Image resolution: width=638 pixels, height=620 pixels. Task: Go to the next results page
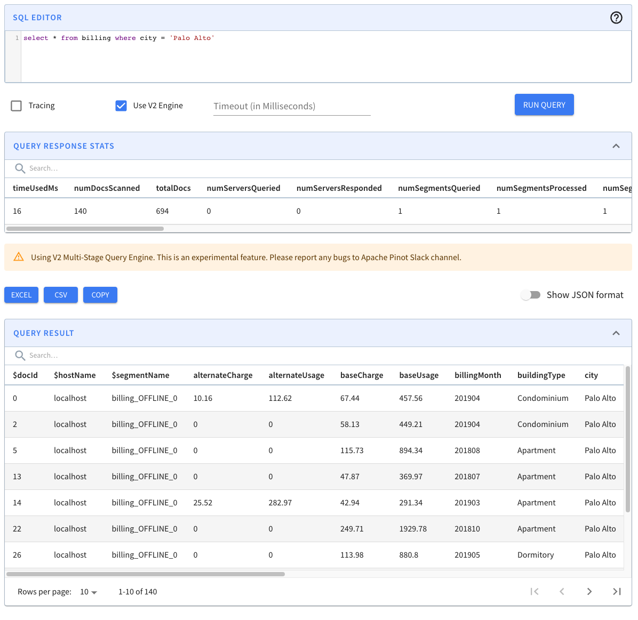[589, 592]
